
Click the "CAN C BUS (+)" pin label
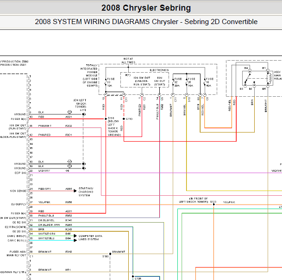(x=17, y=236)
